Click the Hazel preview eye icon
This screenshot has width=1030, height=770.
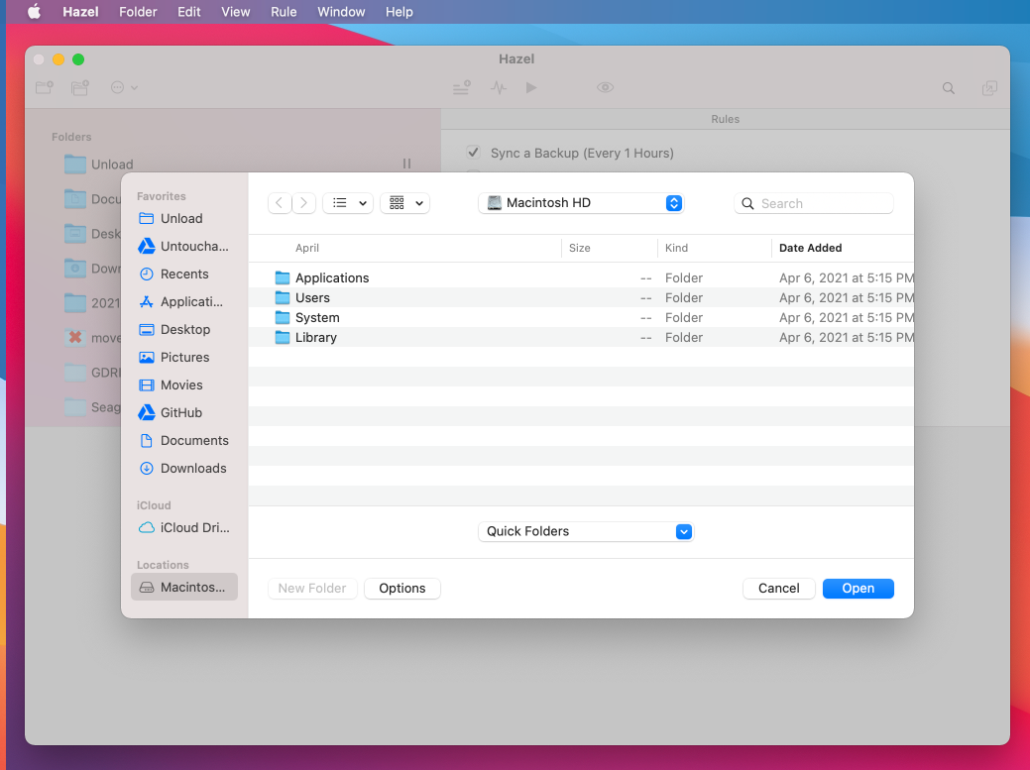click(605, 87)
